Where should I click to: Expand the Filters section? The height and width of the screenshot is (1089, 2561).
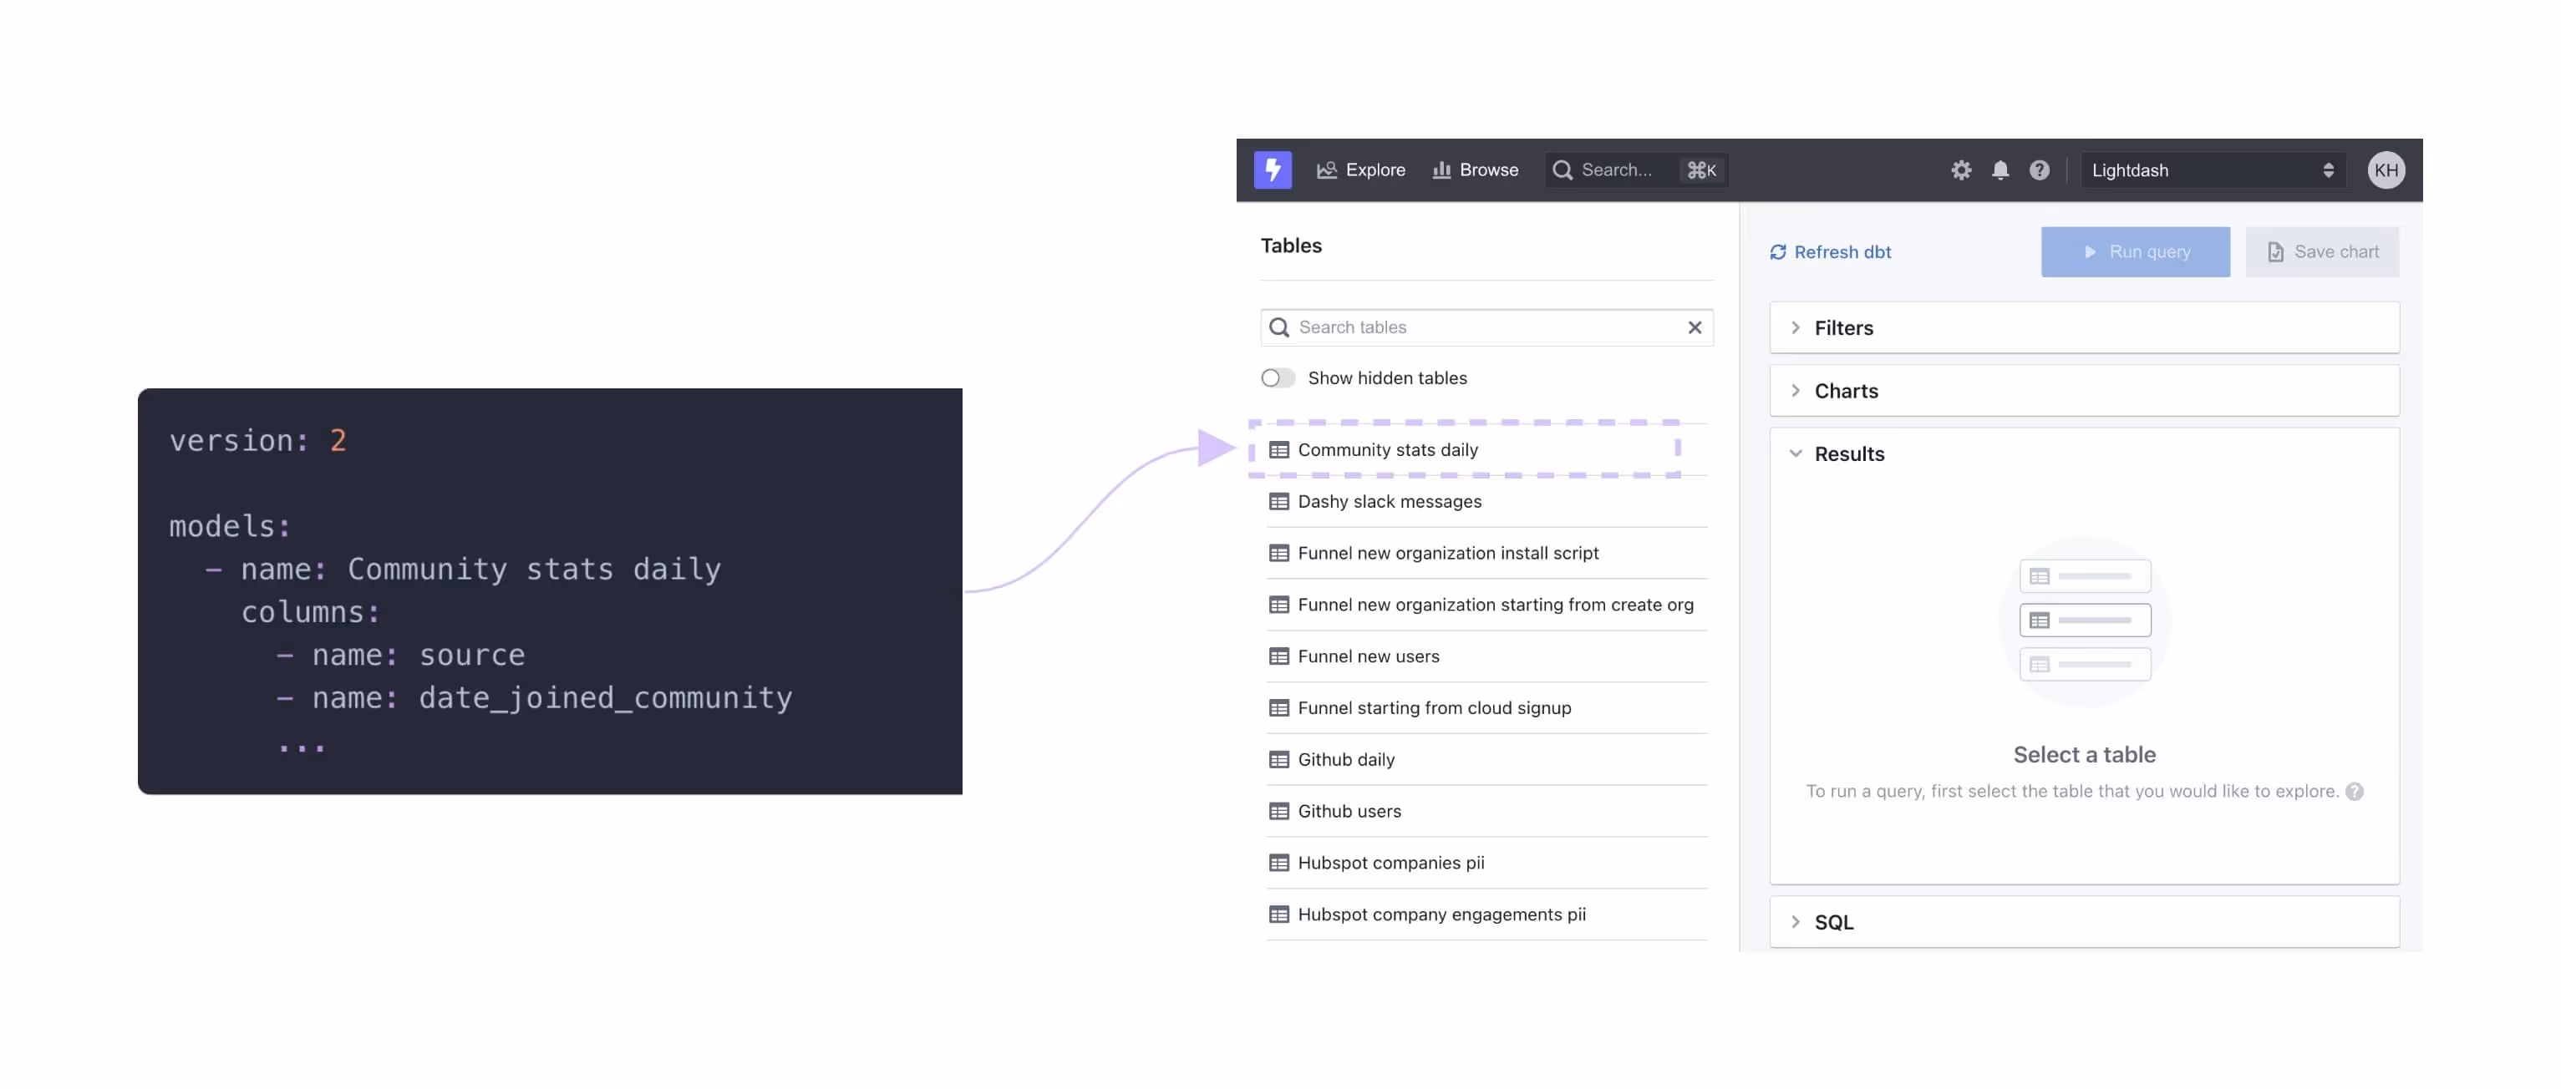coord(1843,328)
